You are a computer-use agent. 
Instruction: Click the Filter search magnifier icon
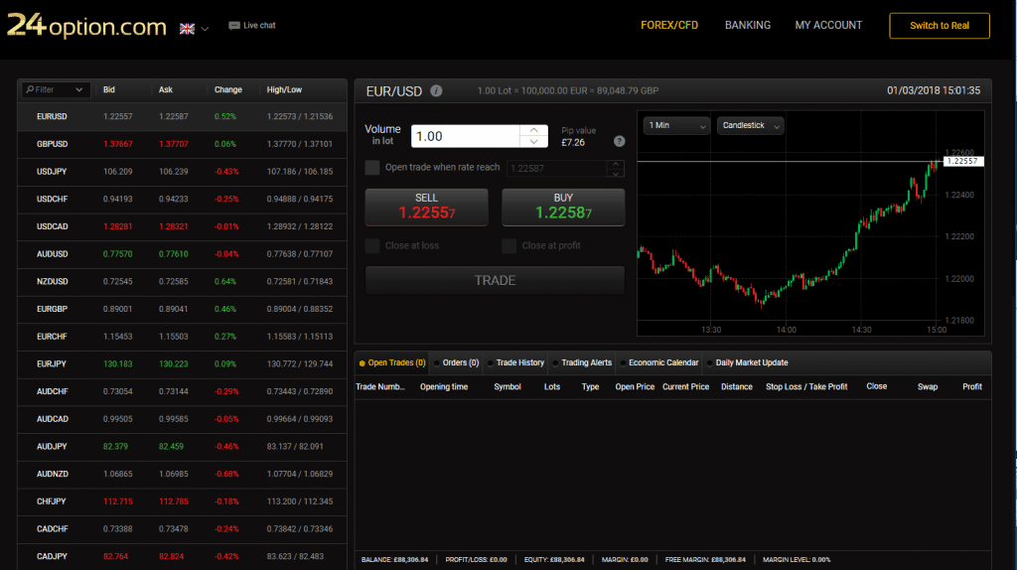tap(30, 89)
